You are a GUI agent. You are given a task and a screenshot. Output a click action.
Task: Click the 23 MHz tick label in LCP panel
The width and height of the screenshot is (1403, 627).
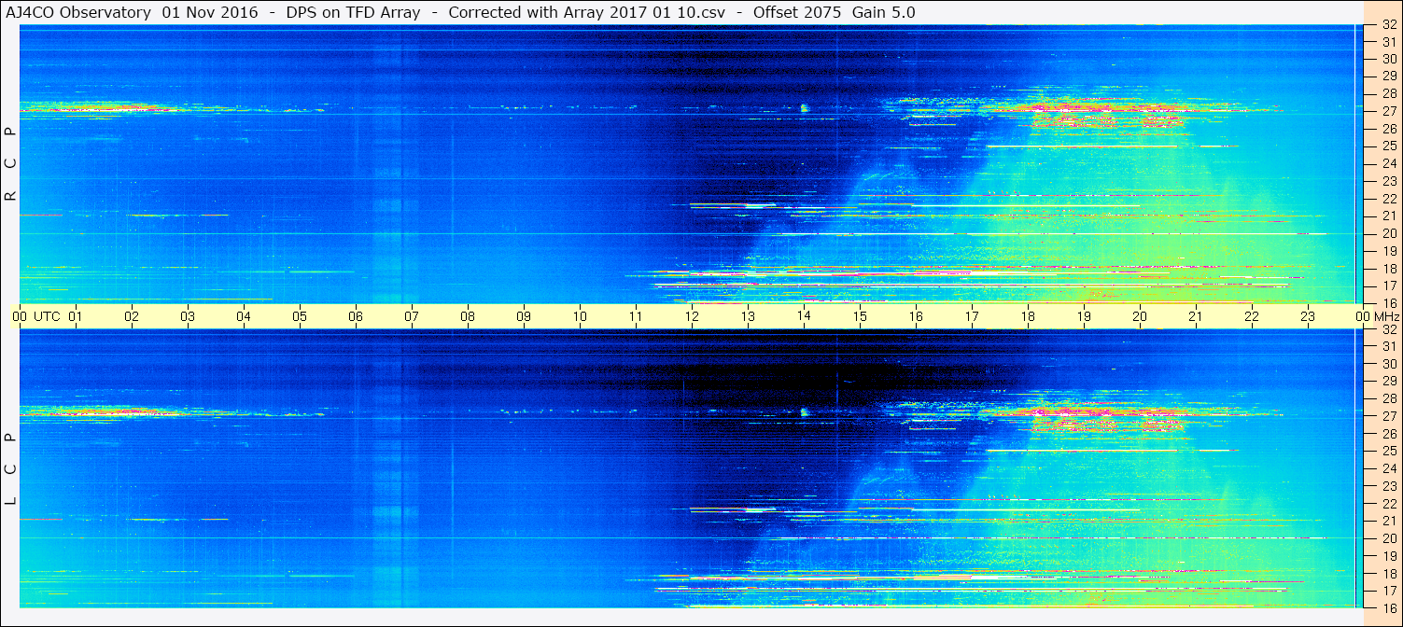(1389, 486)
